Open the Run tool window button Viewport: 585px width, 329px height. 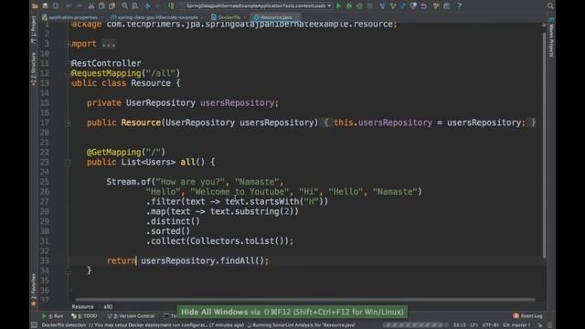point(53,316)
